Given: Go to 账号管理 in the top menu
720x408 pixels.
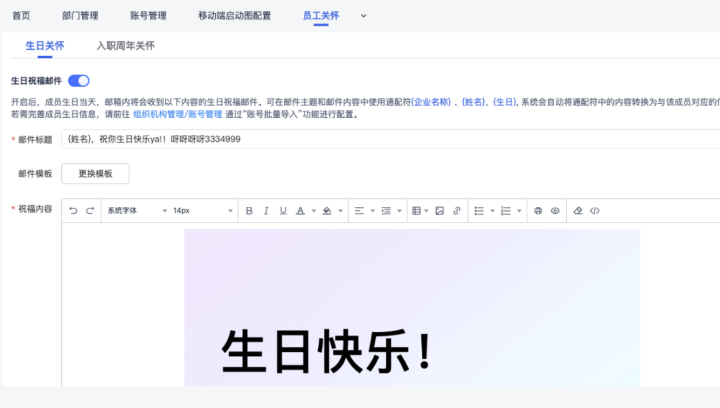Looking at the screenshot, I should (x=148, y=16).
